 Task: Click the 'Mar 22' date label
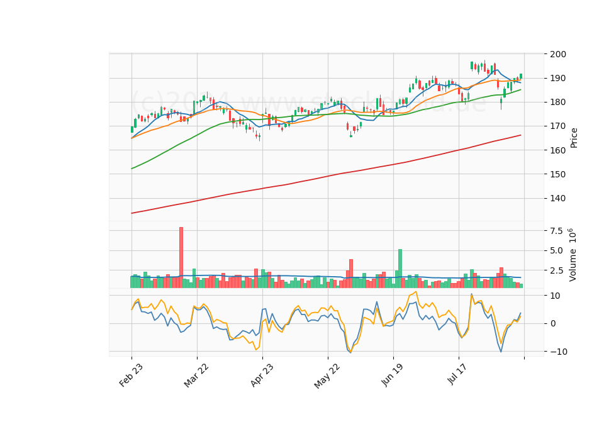[x=196, y=376]
